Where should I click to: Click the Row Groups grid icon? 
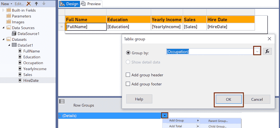62,101
